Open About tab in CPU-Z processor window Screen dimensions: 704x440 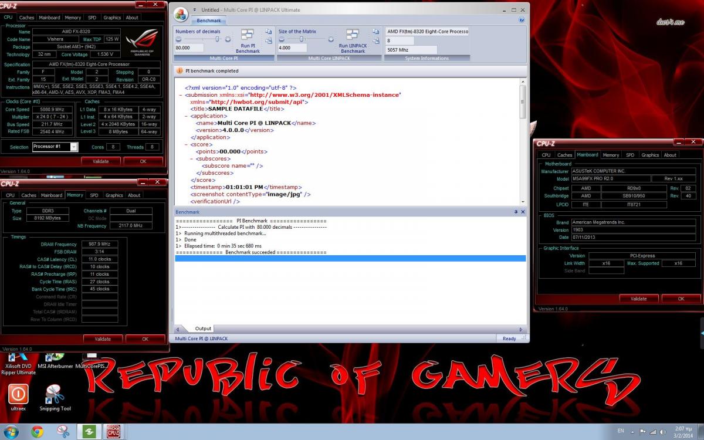pyautogui.click(x=133, y=18)
